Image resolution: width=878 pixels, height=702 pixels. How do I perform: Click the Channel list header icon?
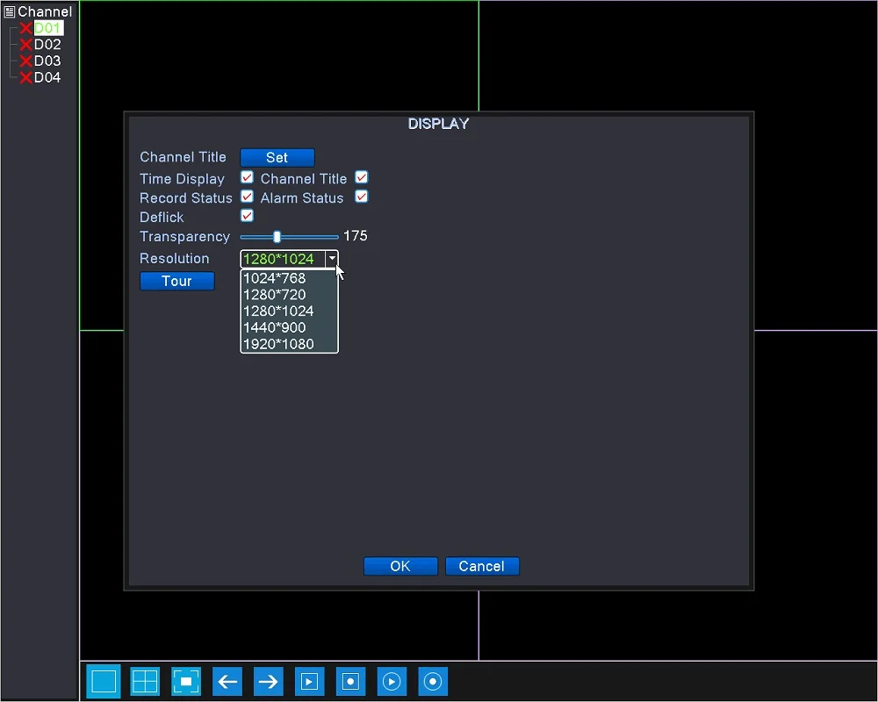[x=10, y=11]
